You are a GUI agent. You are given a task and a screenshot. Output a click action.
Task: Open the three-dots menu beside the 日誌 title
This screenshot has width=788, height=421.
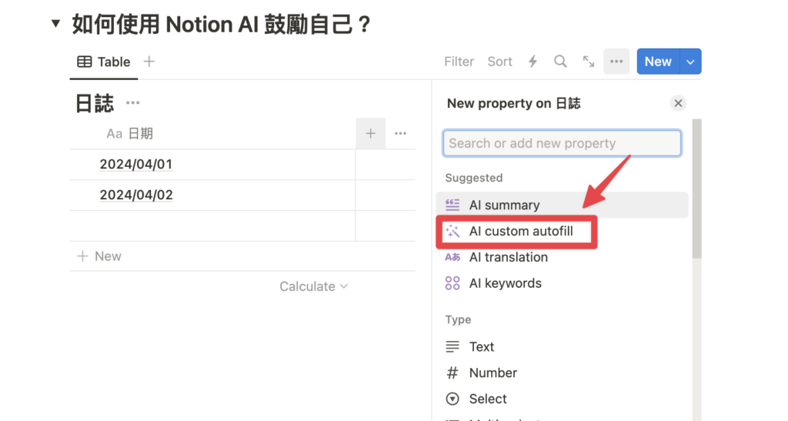pyautogui.click(x=132, y=103)
